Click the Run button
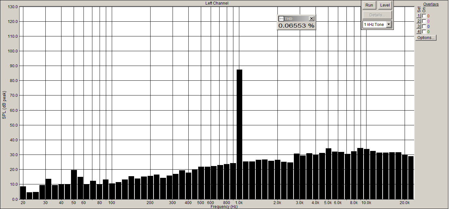 pos(369,5)
